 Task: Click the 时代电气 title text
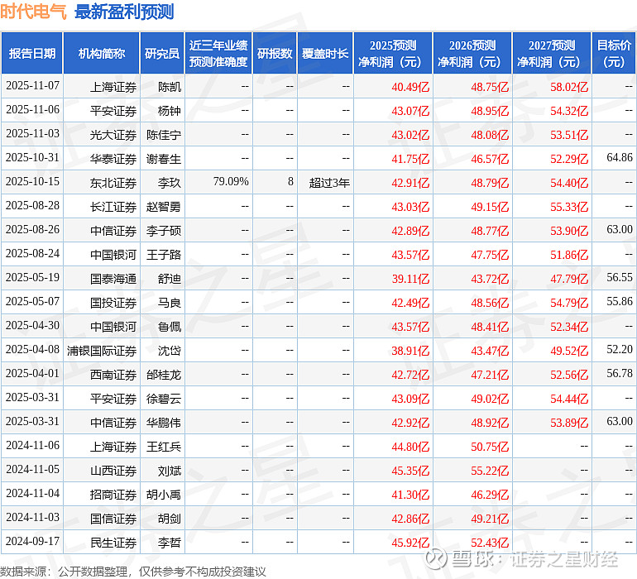click(x=33, y=12)
